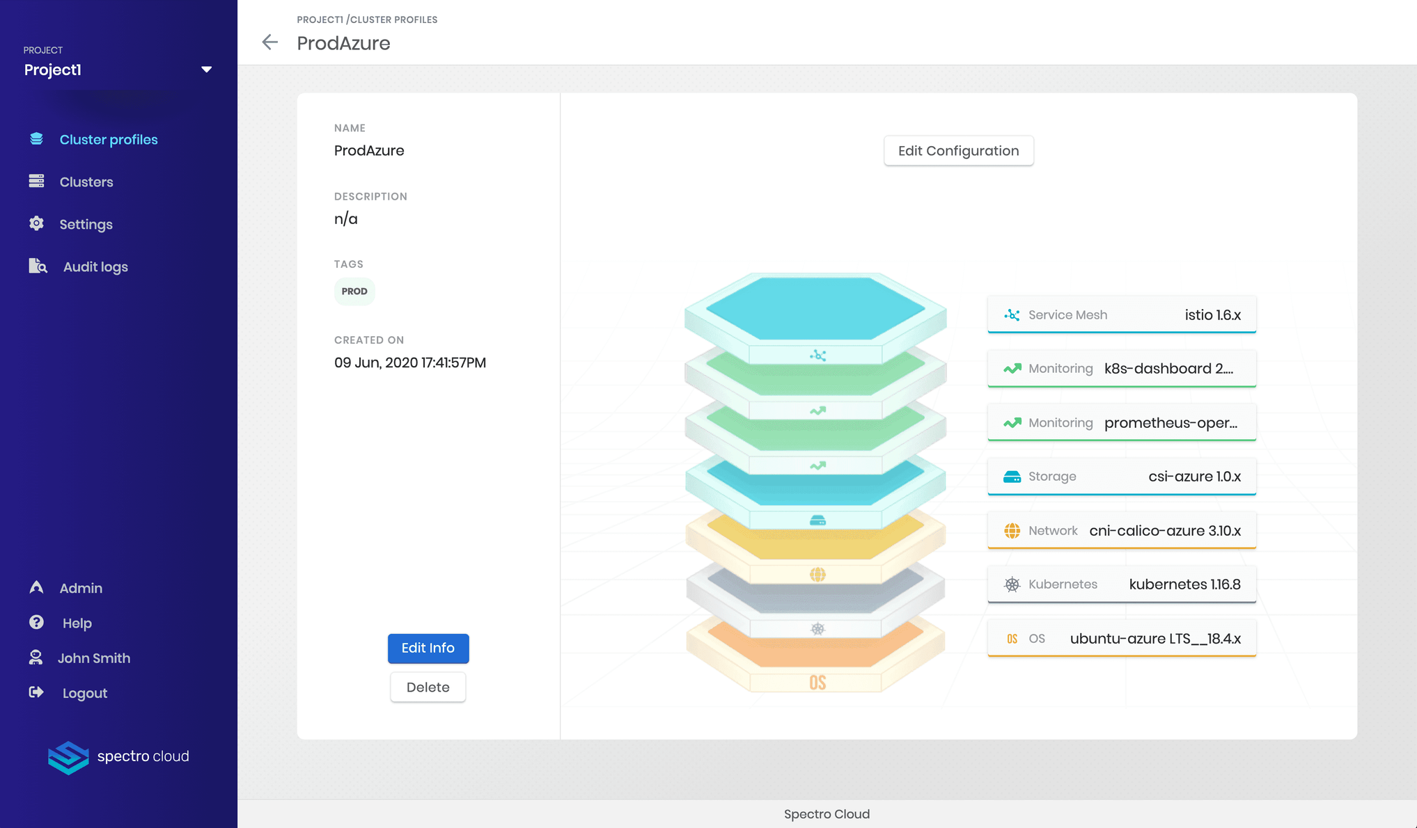Open Settings from sidebar
This screenshot has width=1417, height=828.
(86, 224)
